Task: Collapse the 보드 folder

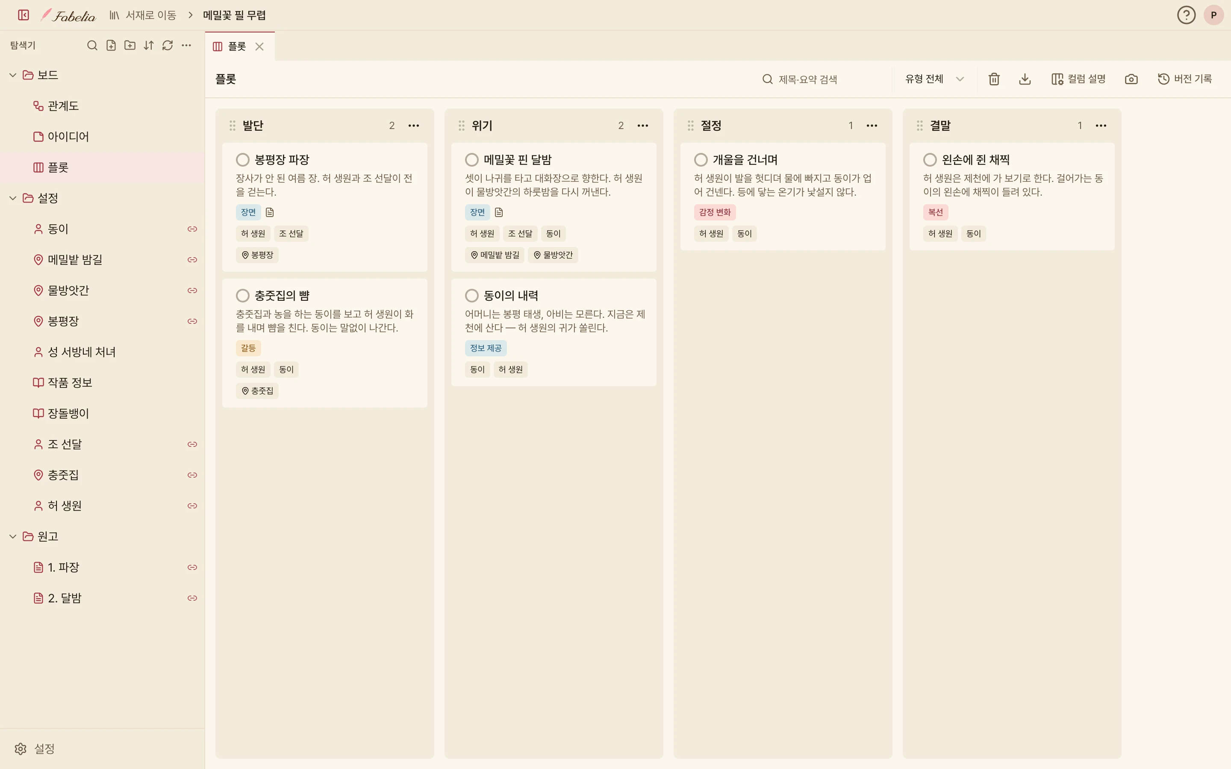Action: tap(13, 75)
